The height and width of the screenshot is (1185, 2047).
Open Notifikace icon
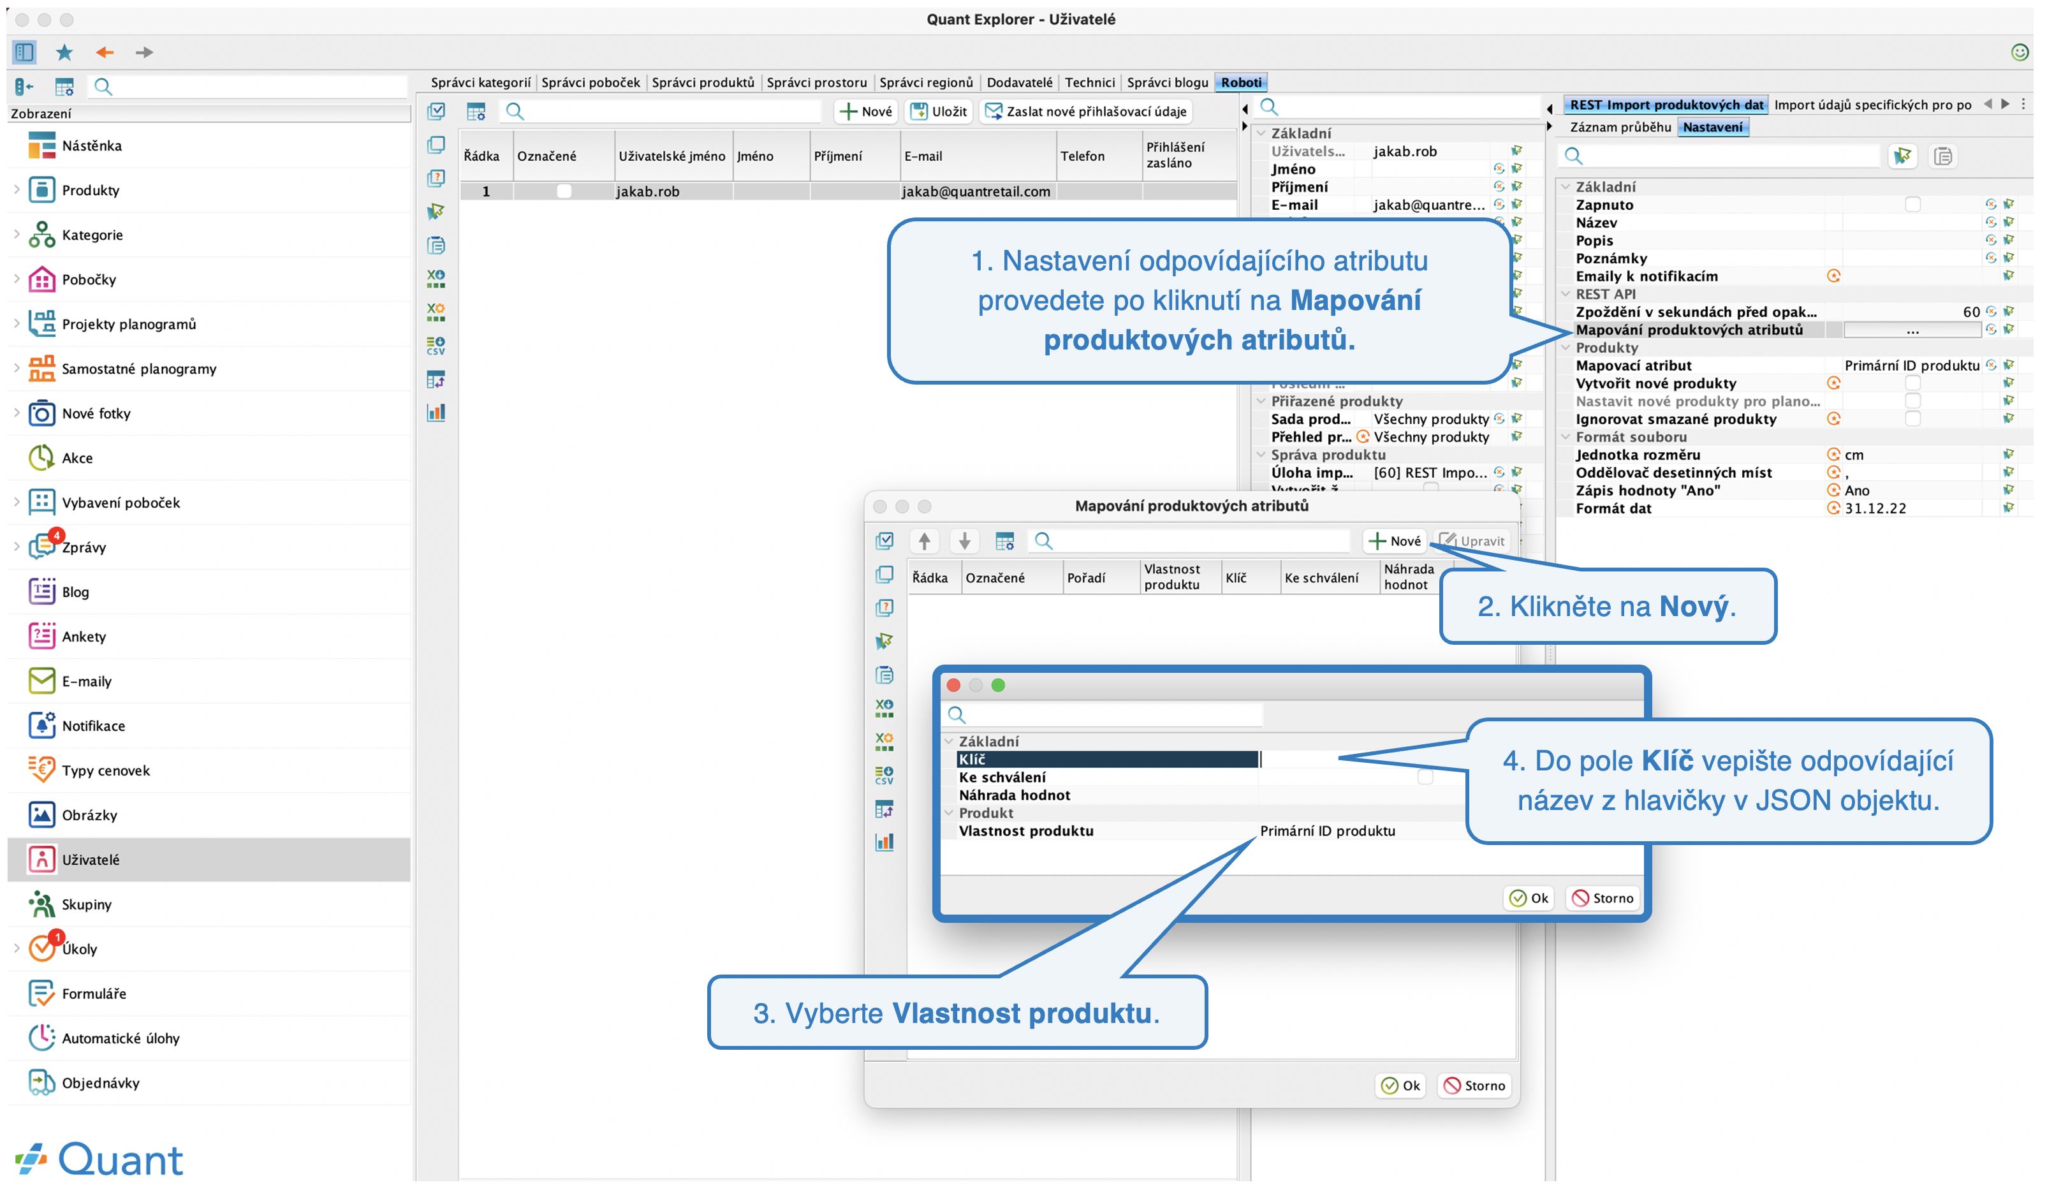tap(41, 726)
